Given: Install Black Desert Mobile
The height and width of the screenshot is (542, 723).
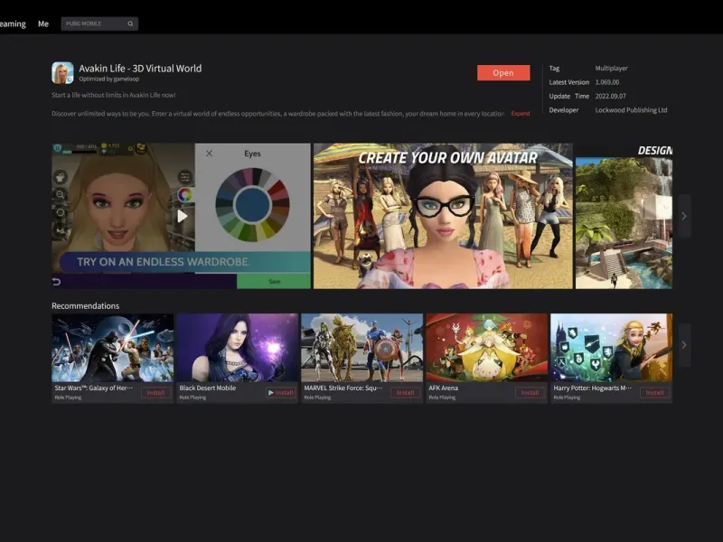Looking at the screenshot, I should click(281, 393).
